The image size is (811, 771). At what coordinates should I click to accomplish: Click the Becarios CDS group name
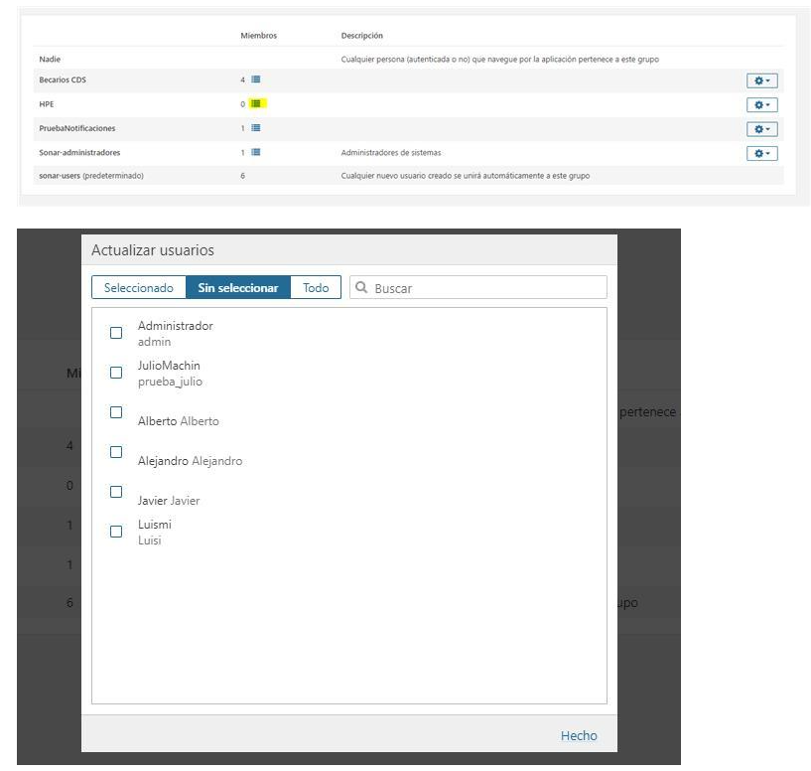coord(63,79)
